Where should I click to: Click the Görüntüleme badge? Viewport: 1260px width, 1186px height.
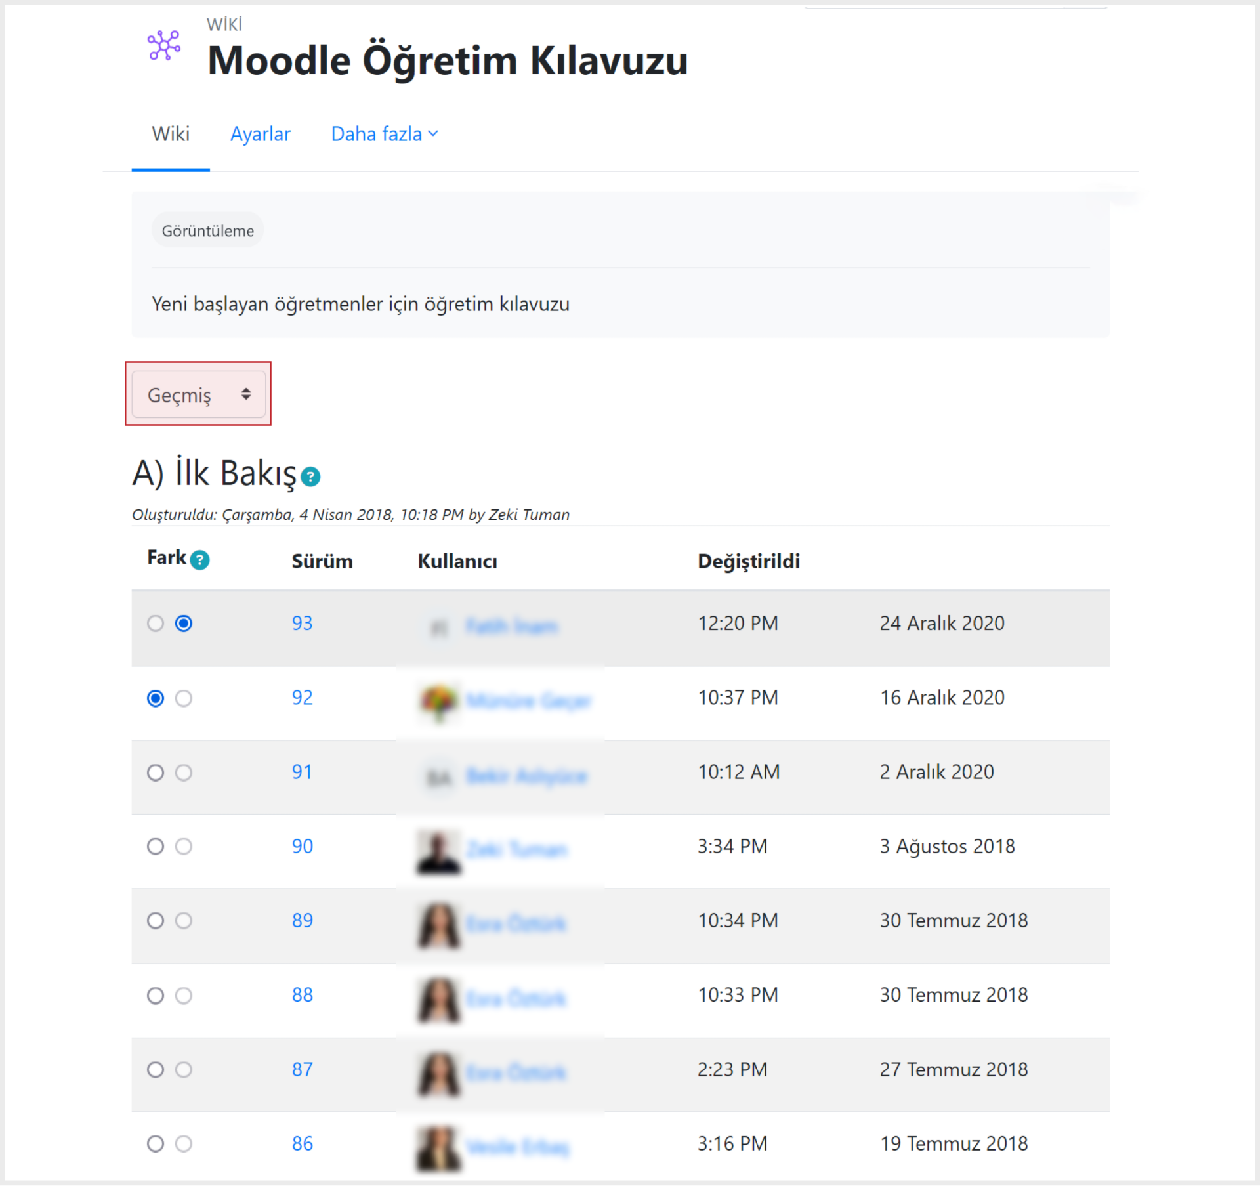207,231
